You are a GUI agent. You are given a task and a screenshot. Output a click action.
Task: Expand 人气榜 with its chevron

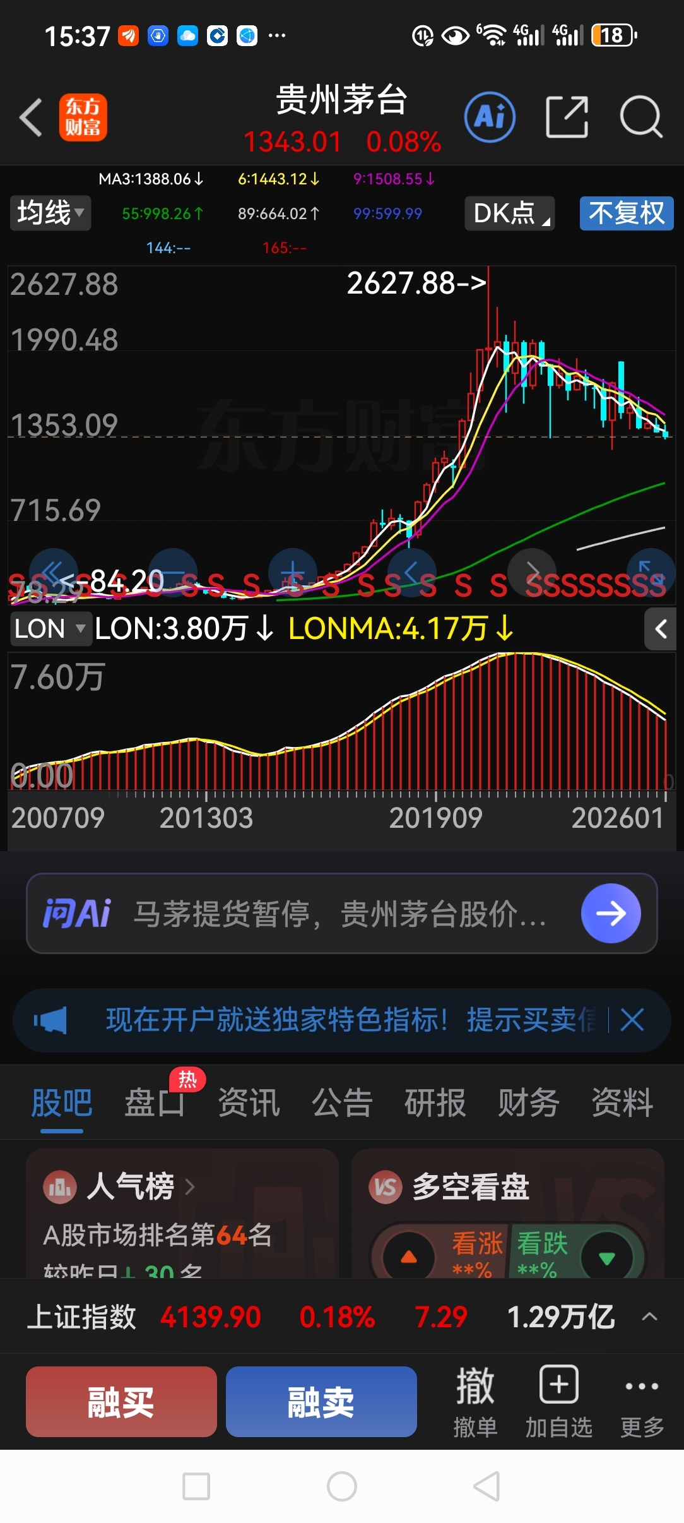pyautogui.click(x=189, y=1187)
